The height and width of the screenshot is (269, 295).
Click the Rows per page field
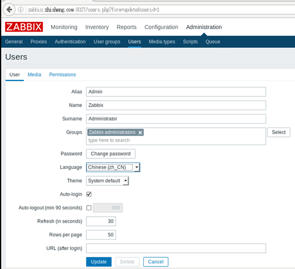(x=101, y=235)
